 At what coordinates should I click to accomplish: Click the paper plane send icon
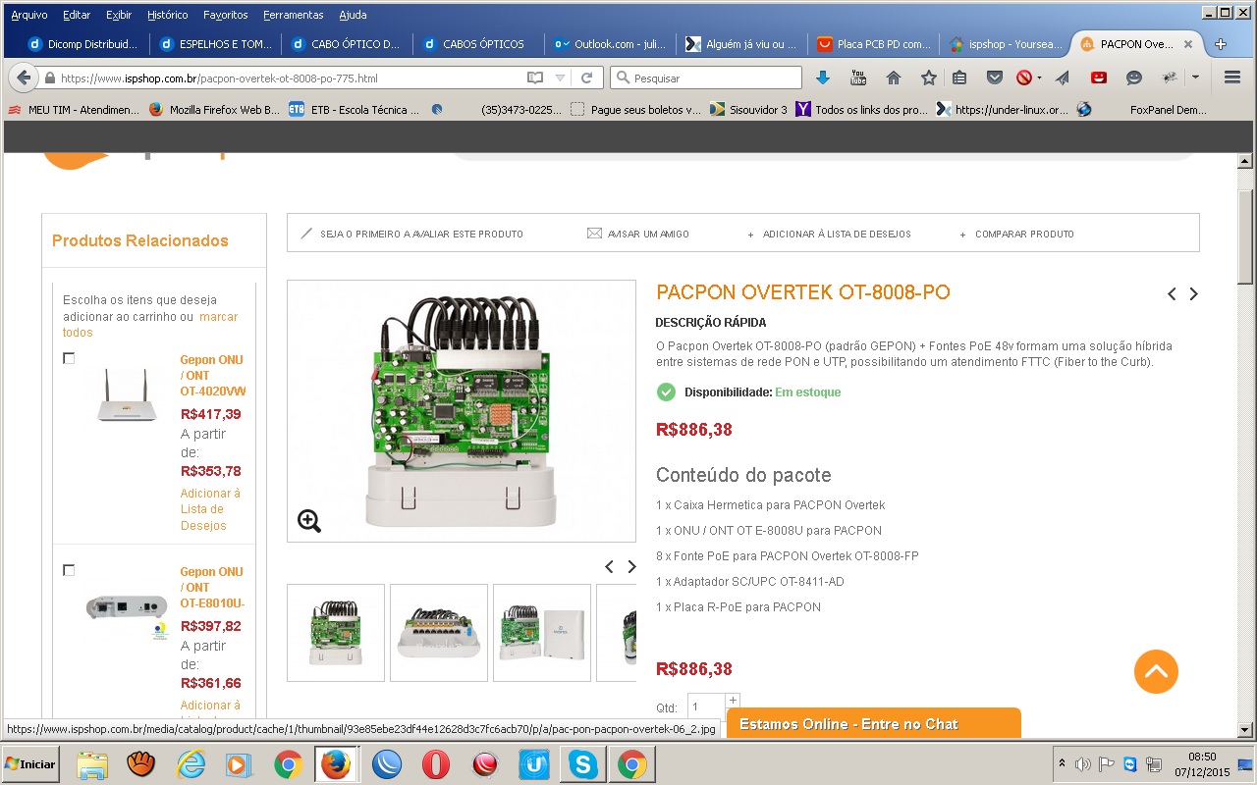click(1063, 78)
